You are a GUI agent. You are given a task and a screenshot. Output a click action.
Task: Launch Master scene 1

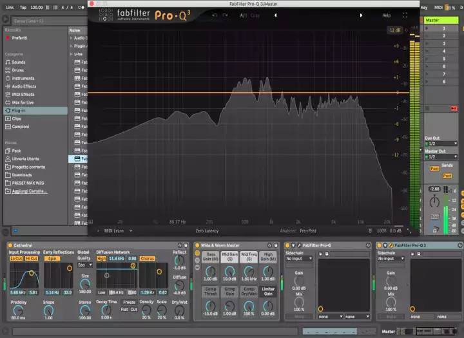(x=427, y=28)
